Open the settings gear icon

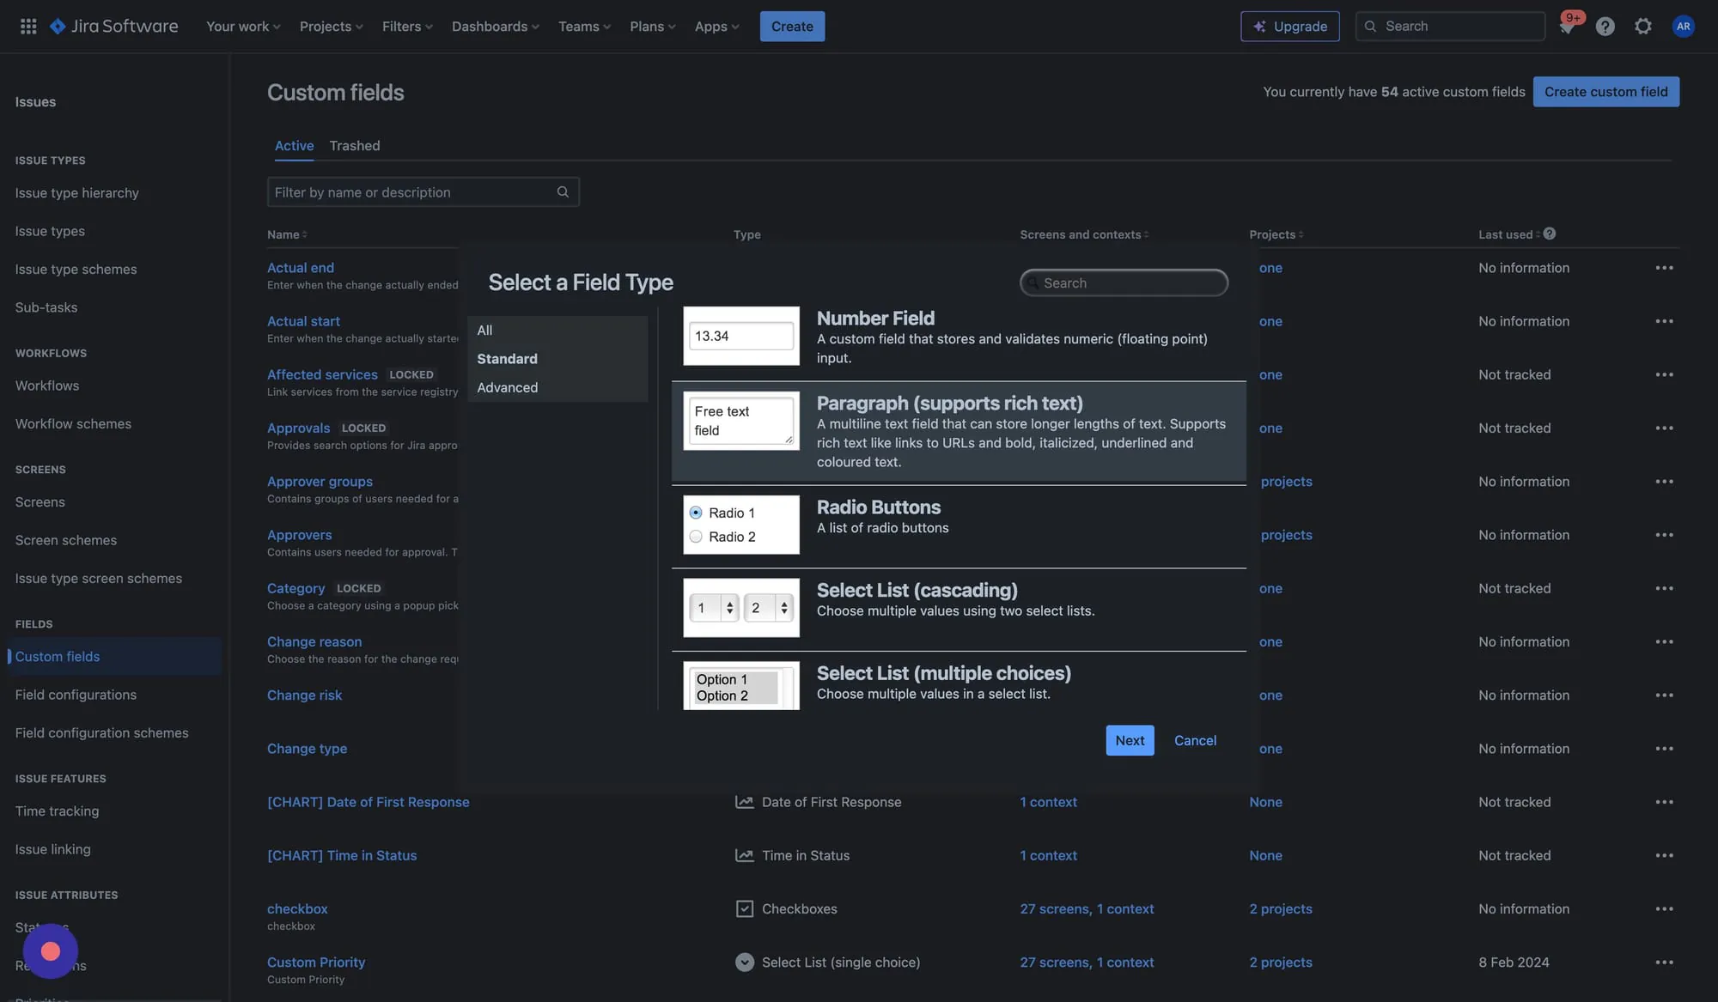[1642, 27]
